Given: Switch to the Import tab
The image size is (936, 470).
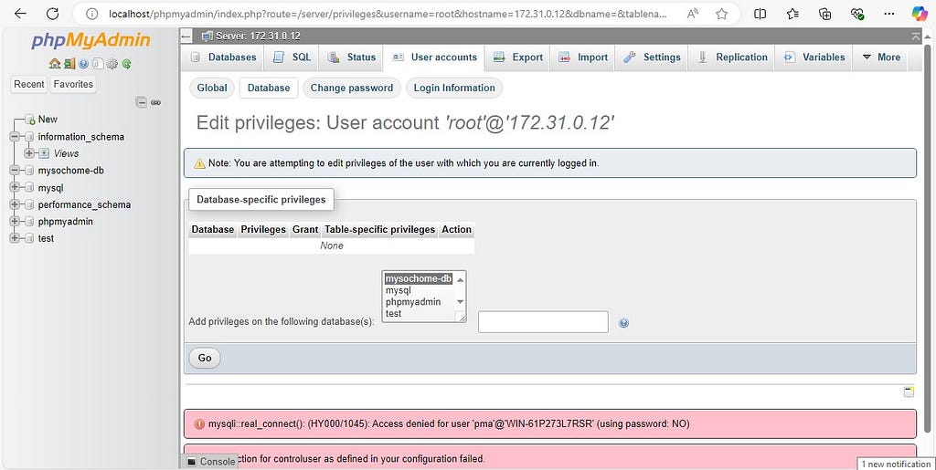Looking at the screenshot, I should click(x=583, y=57).
